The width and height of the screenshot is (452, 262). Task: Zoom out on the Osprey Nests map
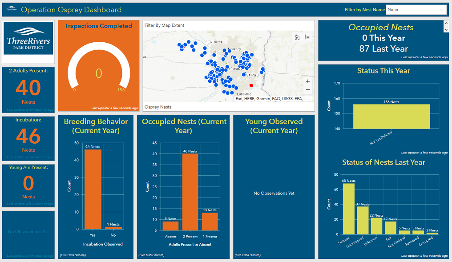(307, 89)
